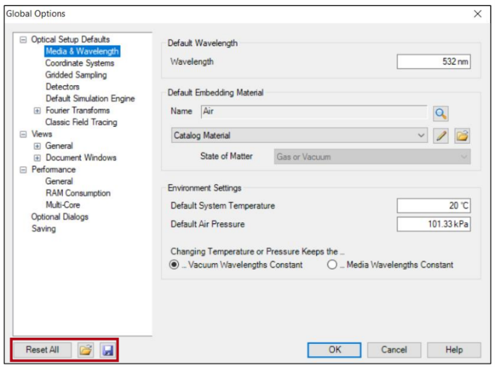This screenshot has height=367, width=495.
Task: Select Default Simulation Engine item
Action: coord(90,99)
